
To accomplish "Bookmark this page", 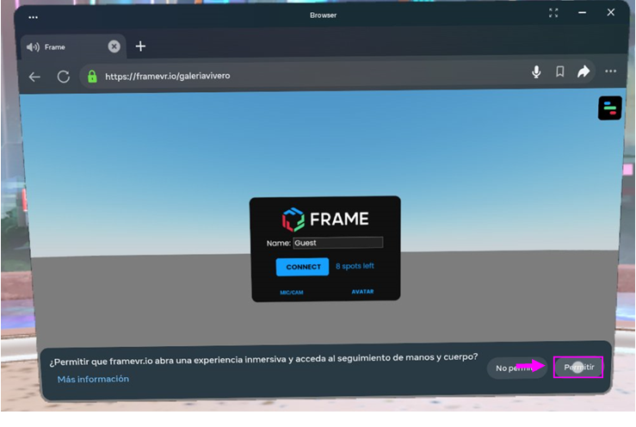I will tap(559, 71).
